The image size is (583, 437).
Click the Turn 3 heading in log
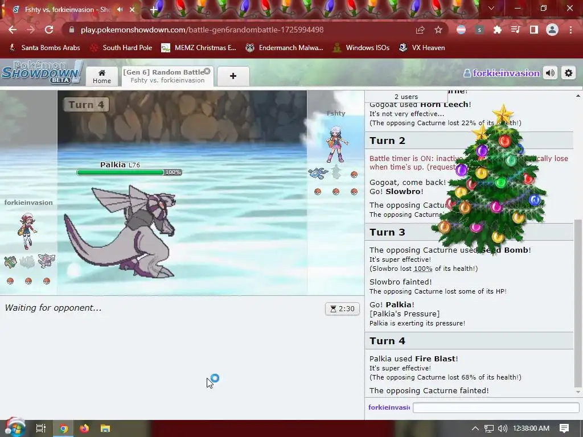tap(387, 232)
